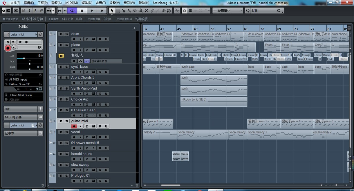The width and height of the screenshot is (354, 191).
Task: Select the vocal melody 1 MIDI part
Action: coord(279,134)
